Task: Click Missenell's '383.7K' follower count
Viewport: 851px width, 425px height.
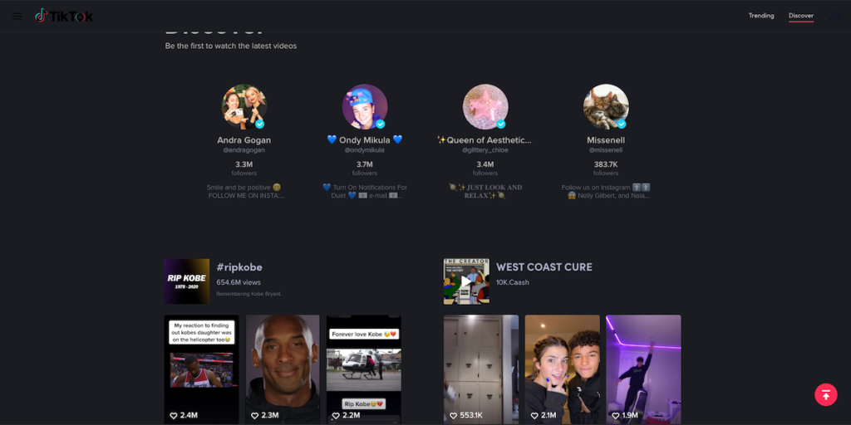Action: [x=606, y=164]
